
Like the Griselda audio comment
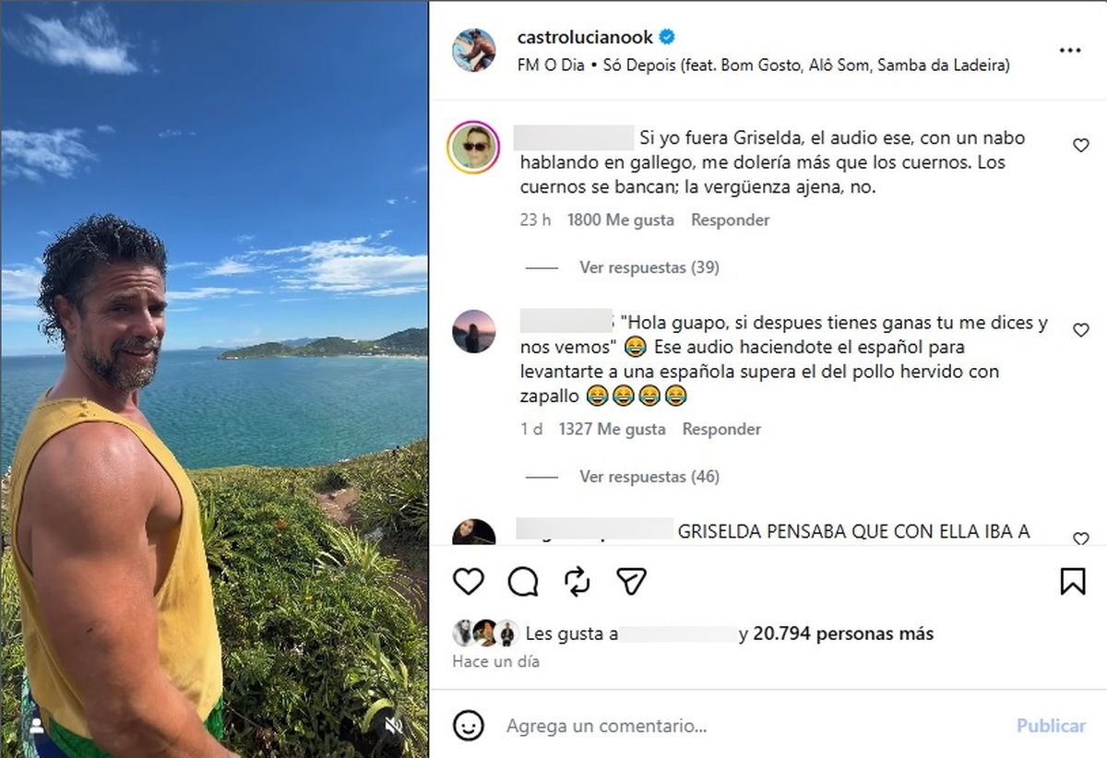[x=1081, y=146]
